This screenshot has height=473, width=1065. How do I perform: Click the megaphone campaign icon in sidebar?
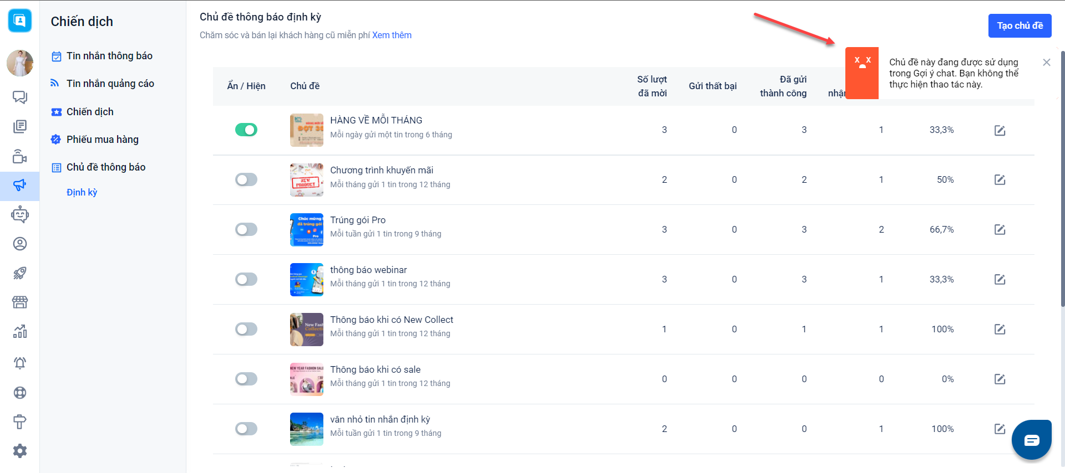click(x=20, y=186)
